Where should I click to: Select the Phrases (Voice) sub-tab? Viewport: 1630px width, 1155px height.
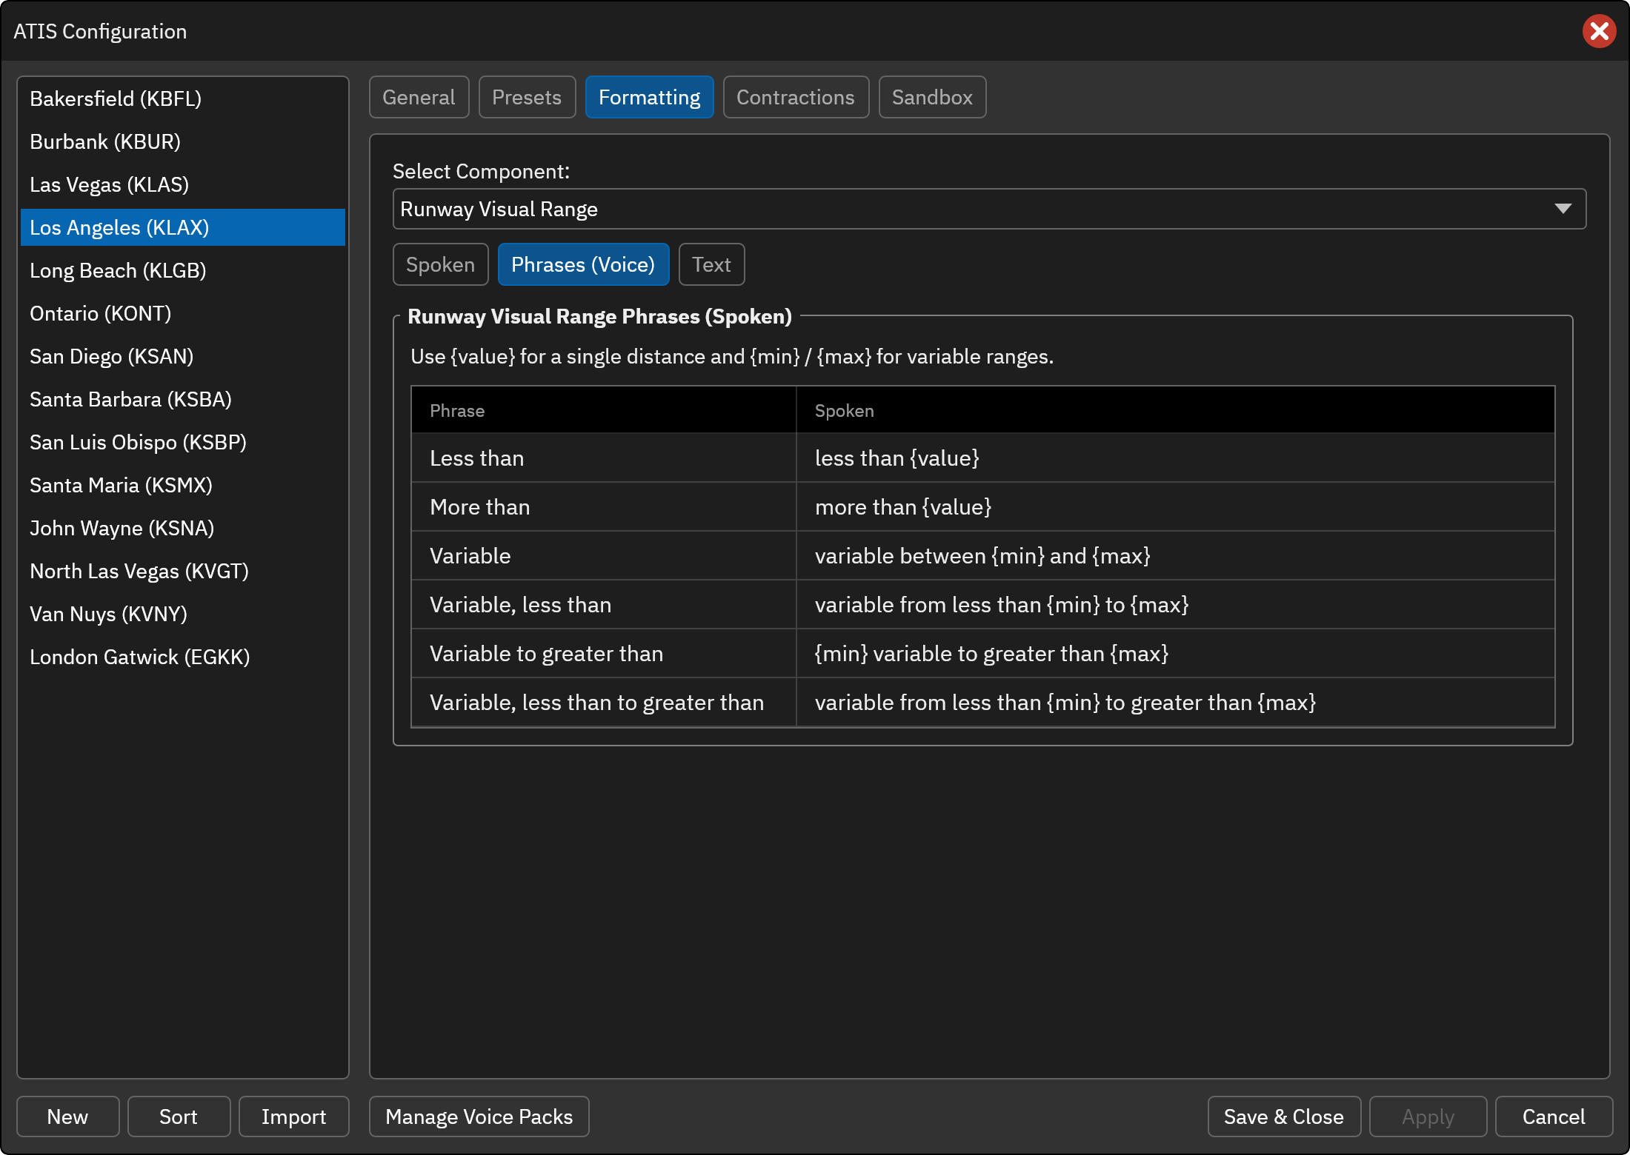[583, 264]
